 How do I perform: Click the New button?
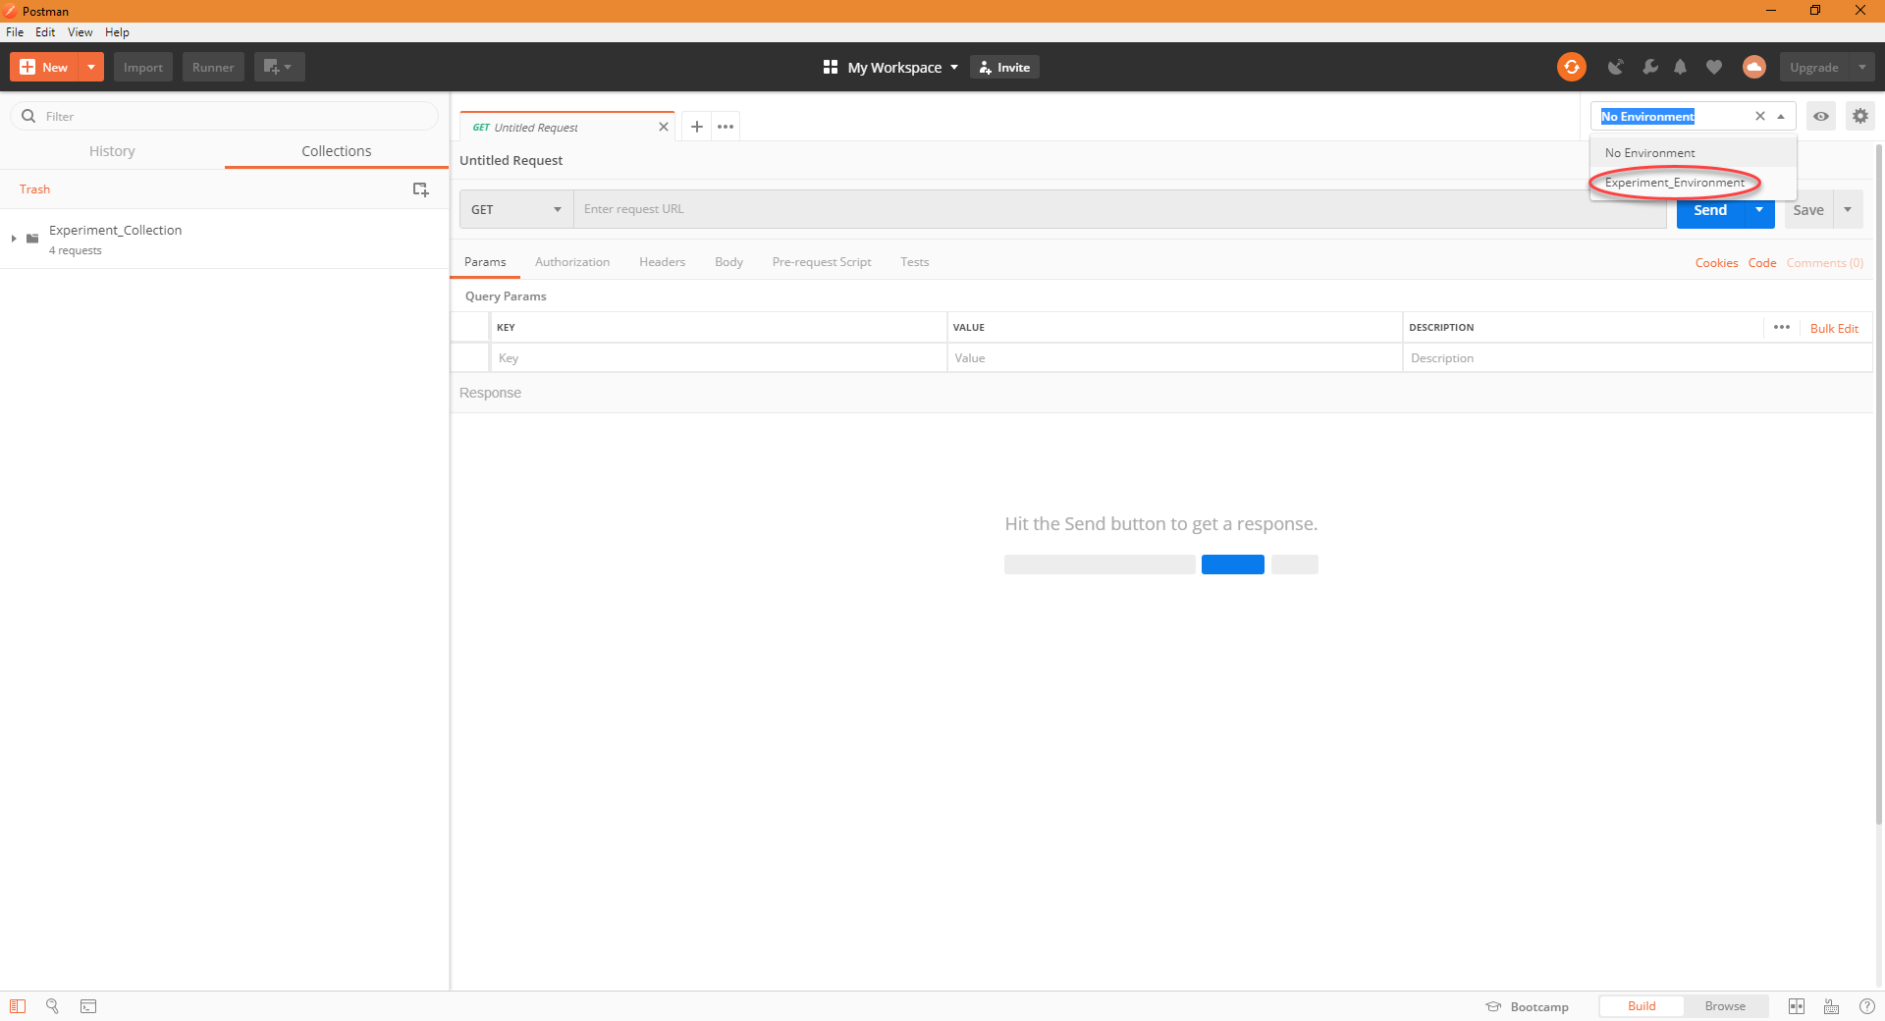(45, 67)
